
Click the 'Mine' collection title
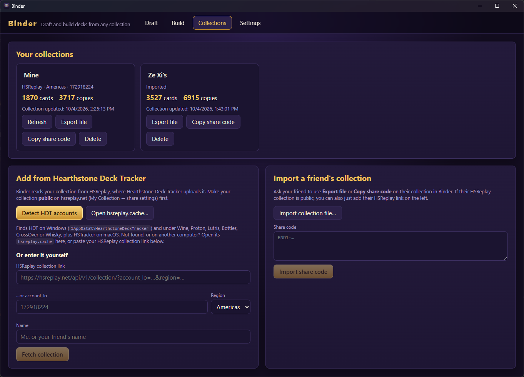click(31, 75)
